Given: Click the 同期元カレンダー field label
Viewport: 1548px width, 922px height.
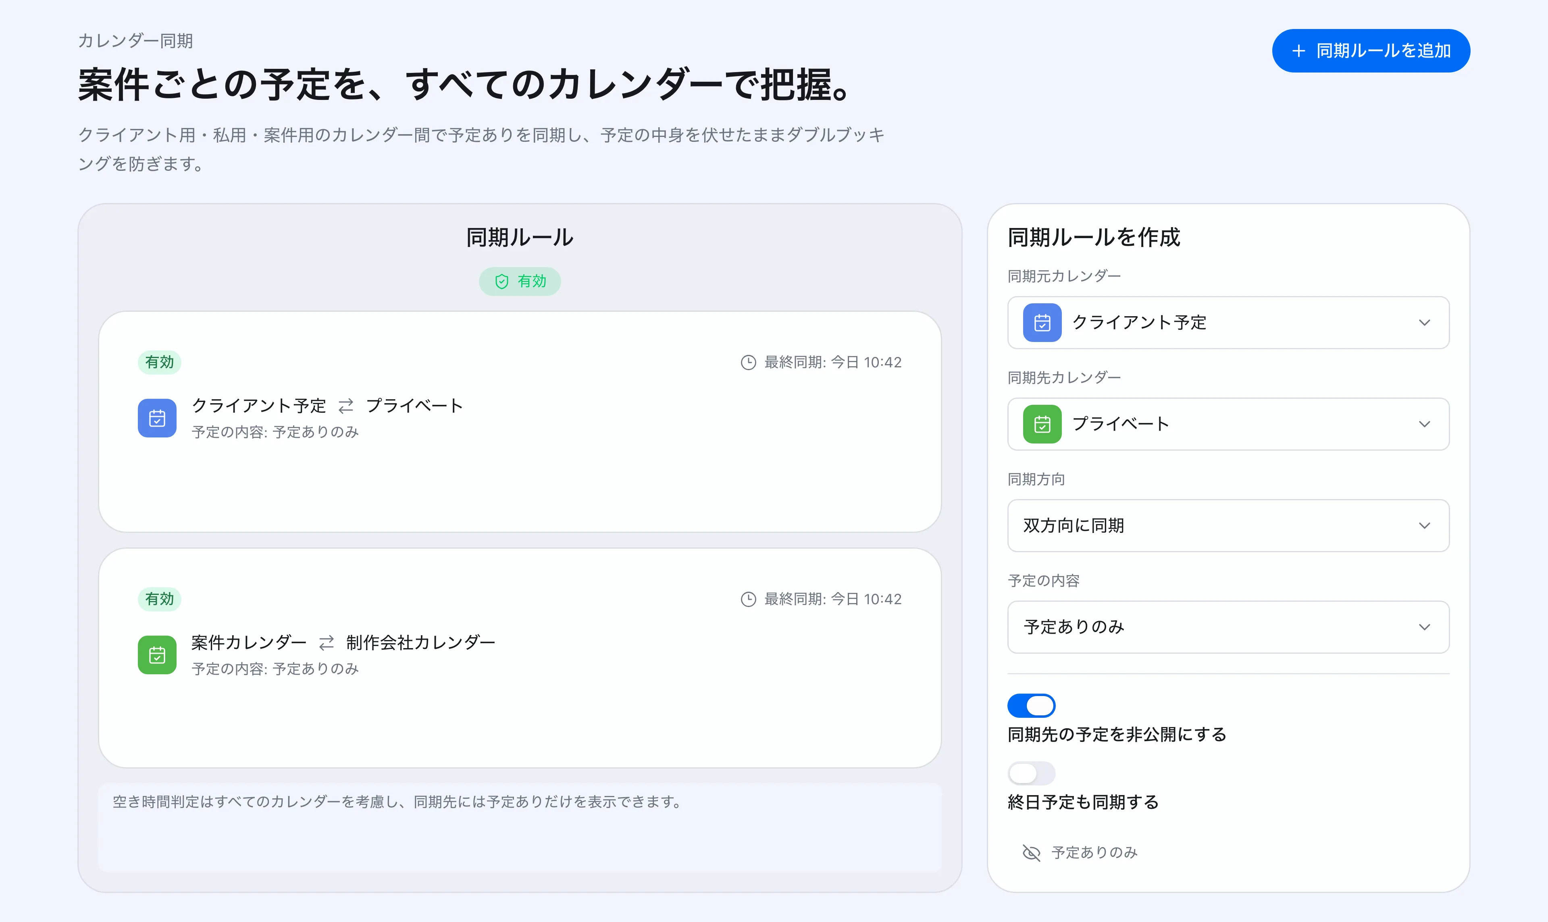Looking at the screenshot, I should [x=1064, y=276].
